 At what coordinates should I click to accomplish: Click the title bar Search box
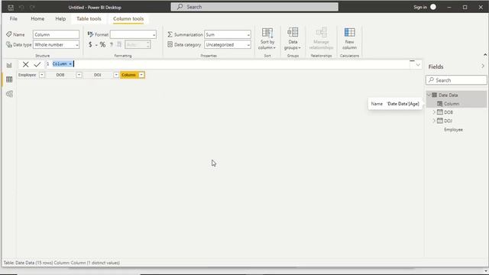point(254,7)
